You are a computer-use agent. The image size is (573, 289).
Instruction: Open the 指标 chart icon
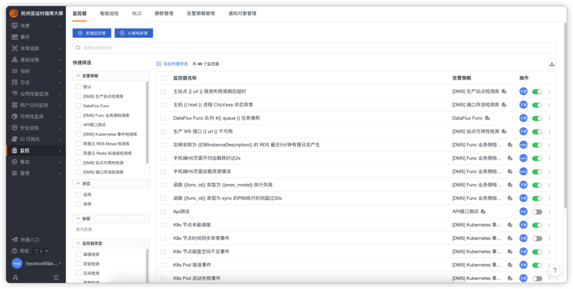(x=14, y=71)
